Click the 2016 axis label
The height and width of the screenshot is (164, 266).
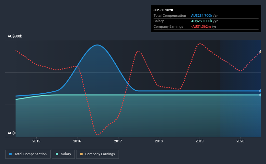(x=77, y=141)
